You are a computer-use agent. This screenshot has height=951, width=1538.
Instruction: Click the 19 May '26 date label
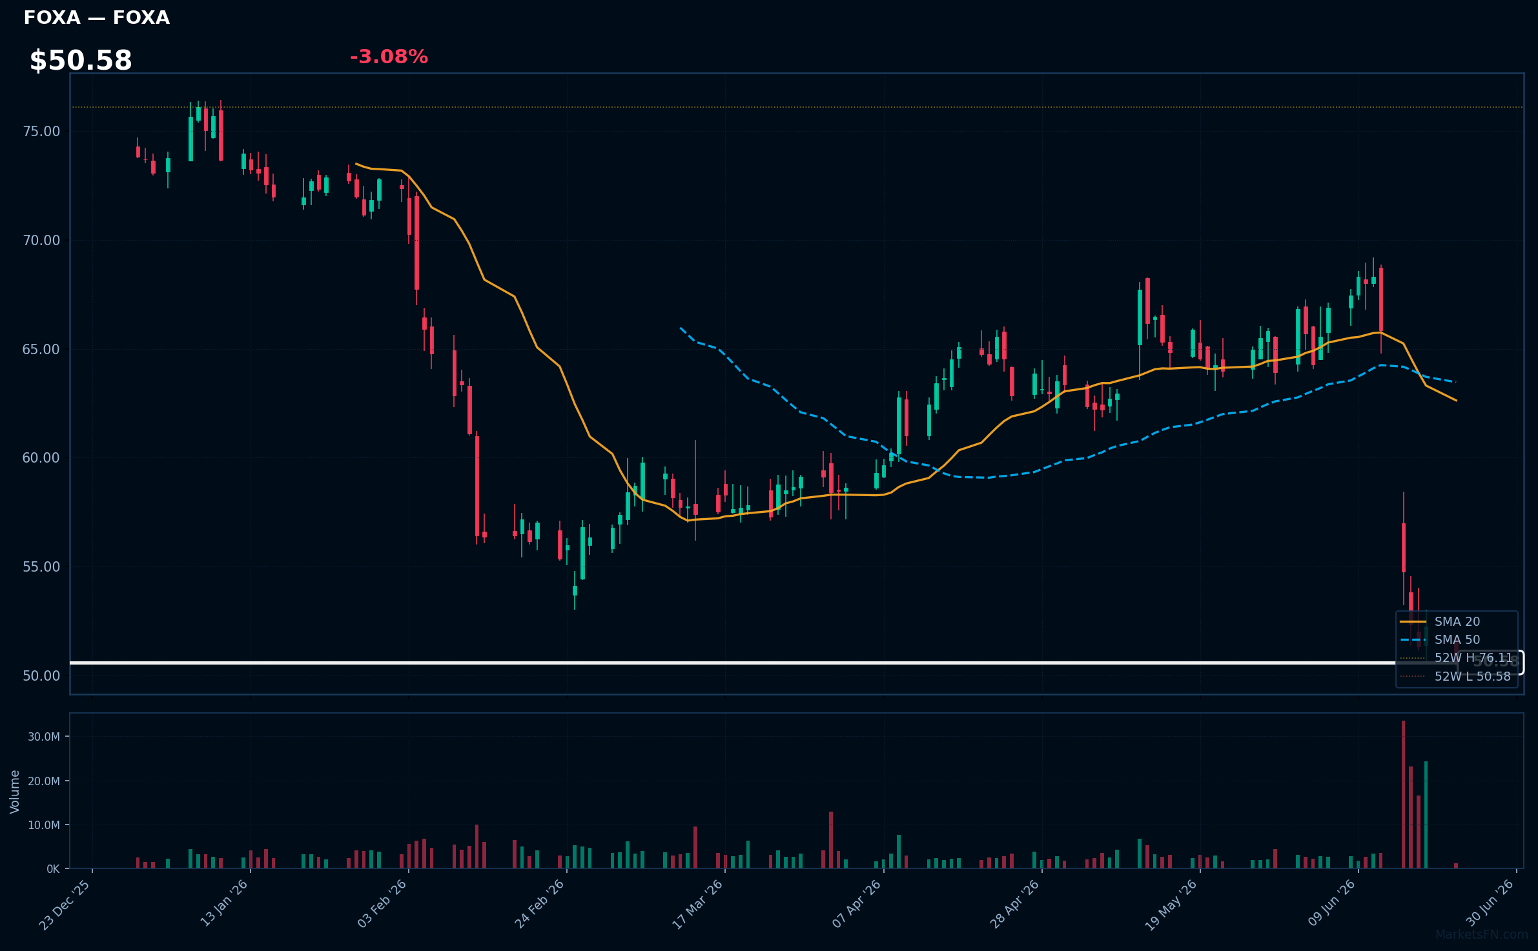1171,905
